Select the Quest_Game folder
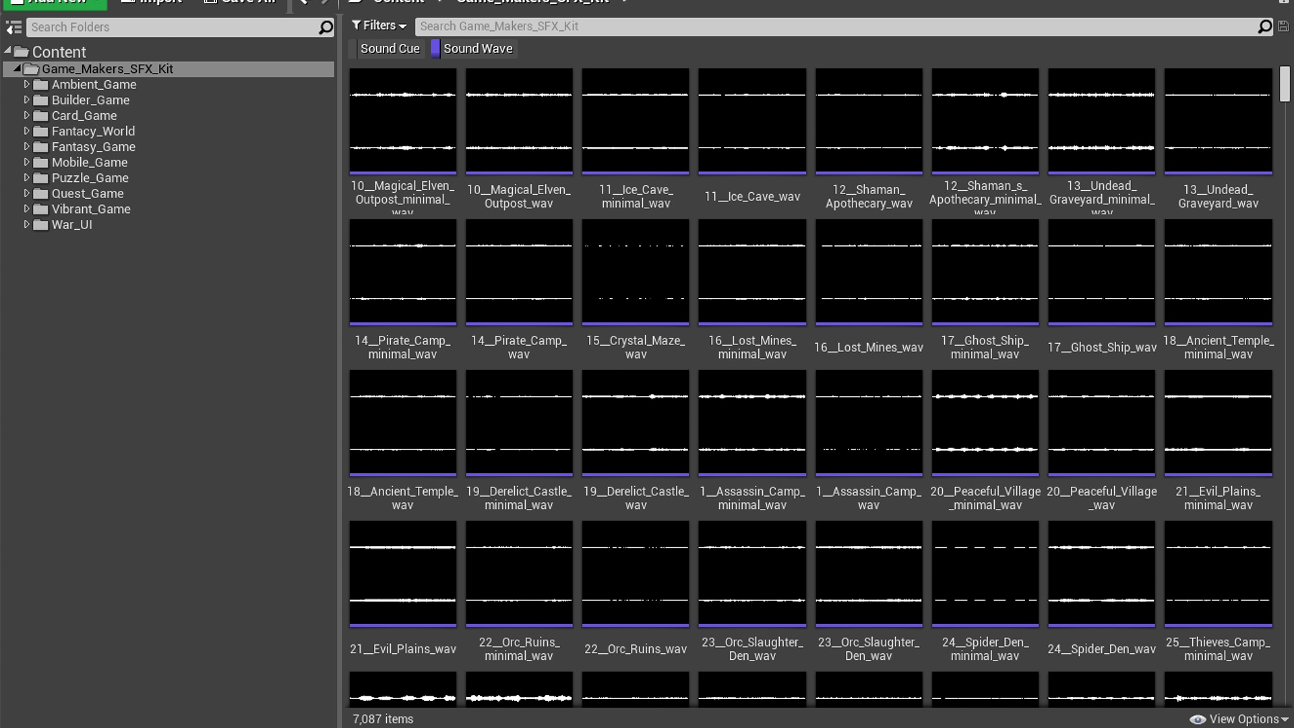 click(x=88, y=193)
